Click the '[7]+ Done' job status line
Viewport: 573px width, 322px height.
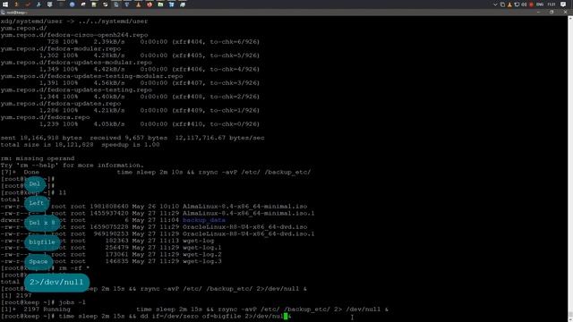pos(156,173)
